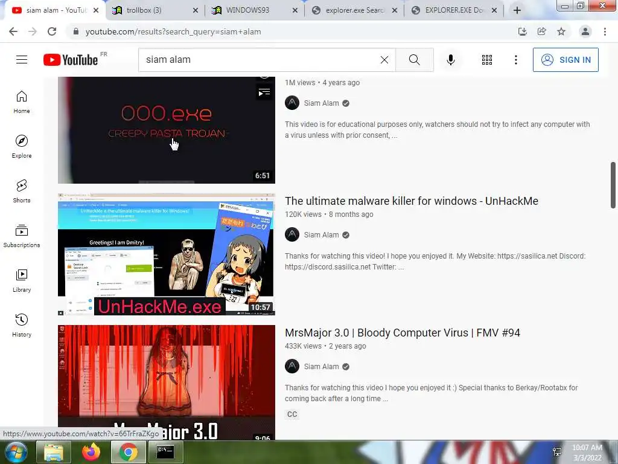Play the MrsMajor 3.0 video thumbnail
The height and width of the screenshot is (464, 618).
(x=167, y=382)
